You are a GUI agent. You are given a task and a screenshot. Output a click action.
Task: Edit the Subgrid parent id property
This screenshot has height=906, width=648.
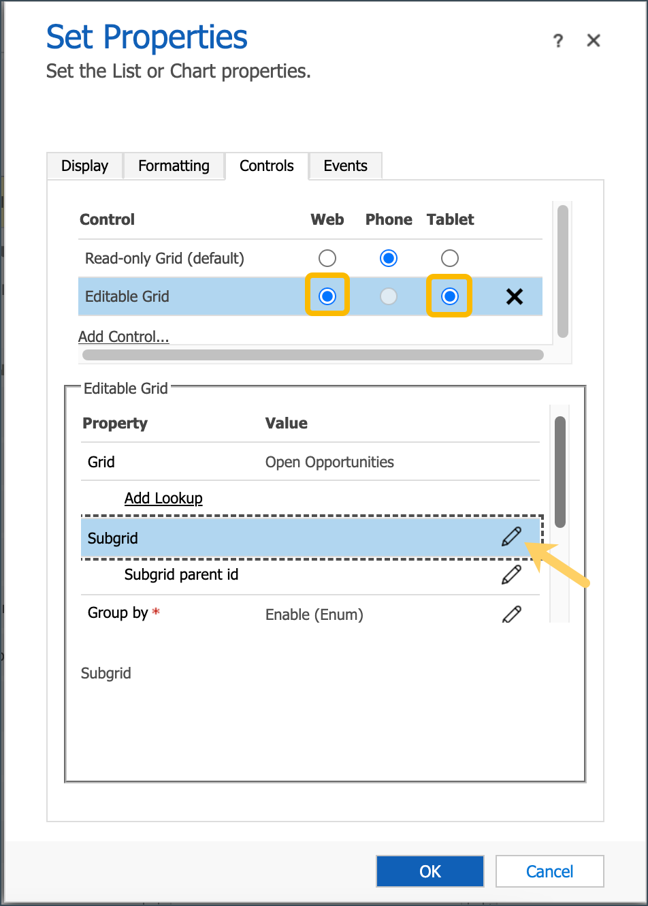point(511,575)
